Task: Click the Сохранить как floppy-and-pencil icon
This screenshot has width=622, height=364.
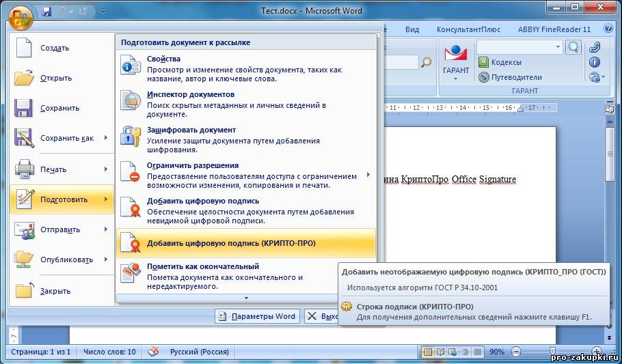Action: point(24,137)
